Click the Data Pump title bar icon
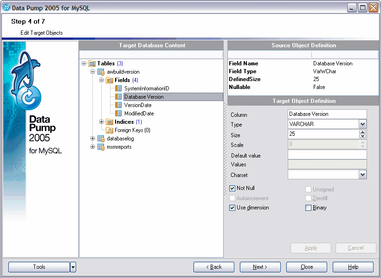 click(x=6, y=7)
